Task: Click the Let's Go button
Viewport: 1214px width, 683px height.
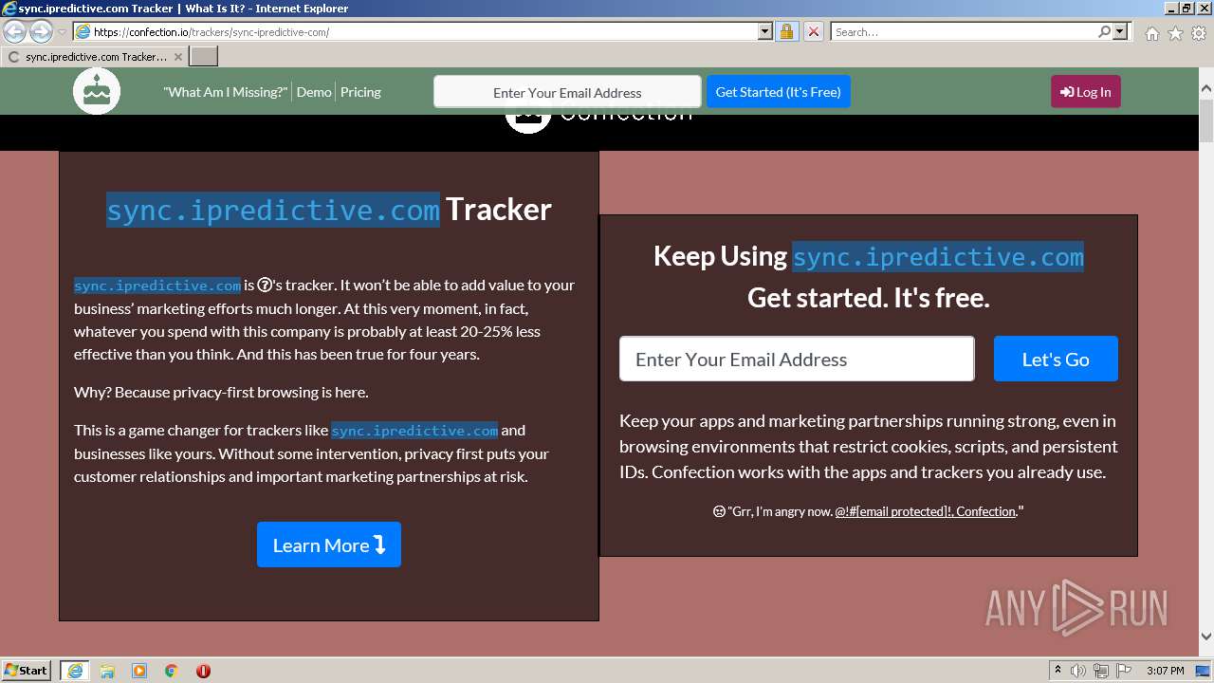Action: [1056, 359]
